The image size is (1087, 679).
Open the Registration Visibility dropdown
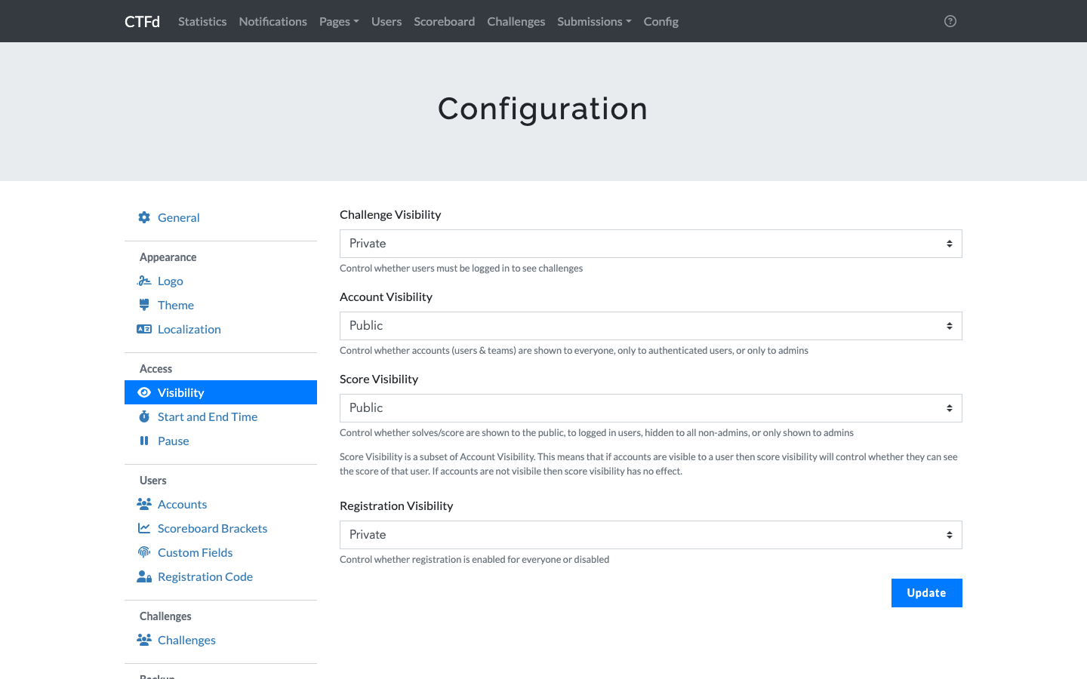click(651, 535)
